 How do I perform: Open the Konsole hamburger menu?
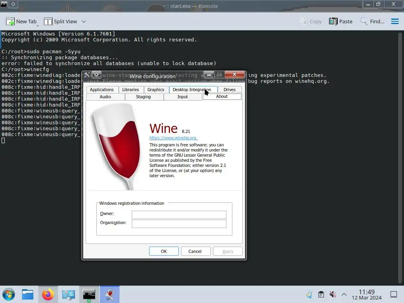pos(395,21)
